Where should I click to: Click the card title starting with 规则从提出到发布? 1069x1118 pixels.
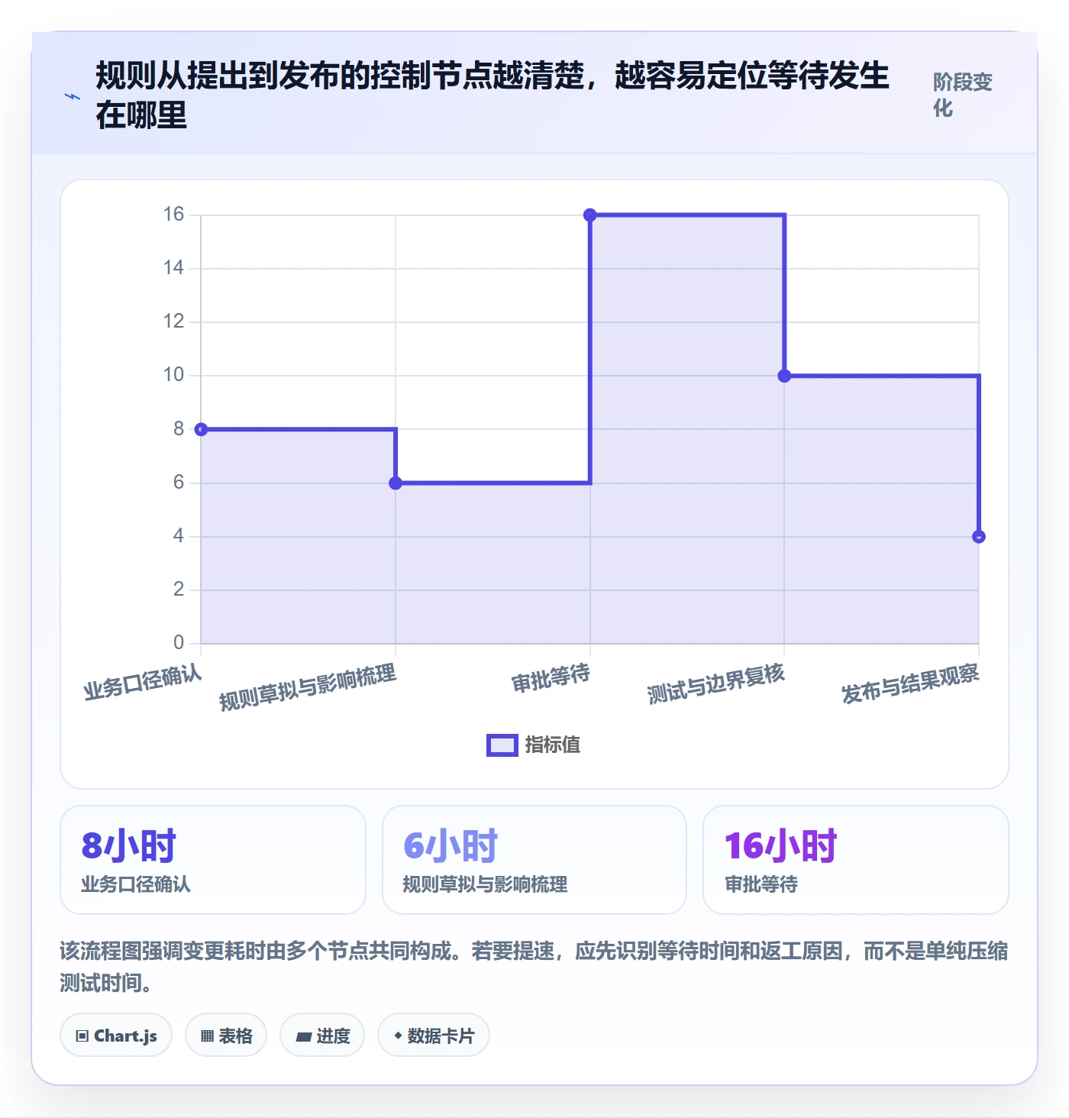point(493,95)
